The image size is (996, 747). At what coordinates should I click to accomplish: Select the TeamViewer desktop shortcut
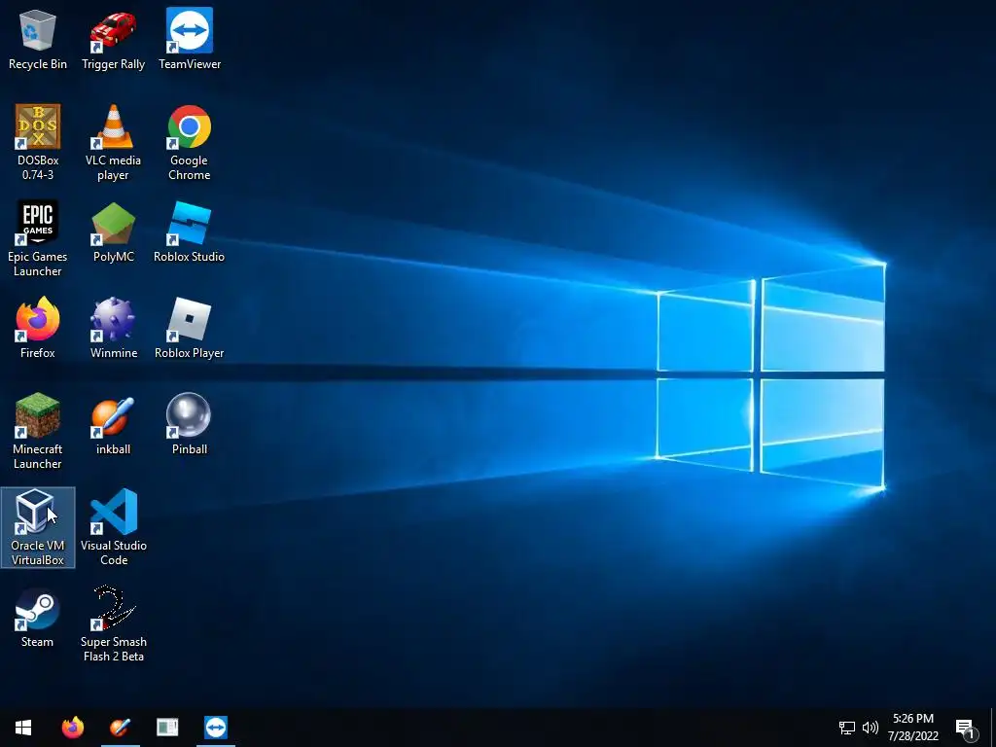pos(190,40)
